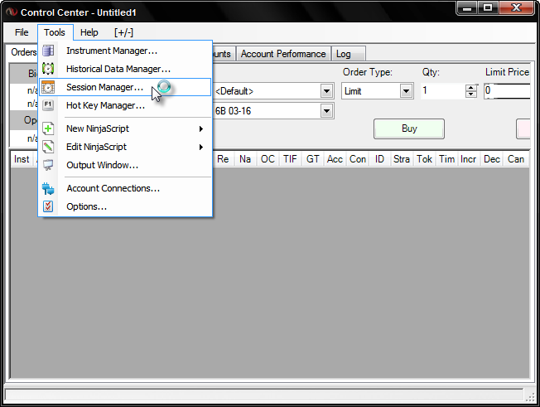This screenshot has height=407, width=540.
Task: Click the Account Connections plug icon
Action: (48, 188)
